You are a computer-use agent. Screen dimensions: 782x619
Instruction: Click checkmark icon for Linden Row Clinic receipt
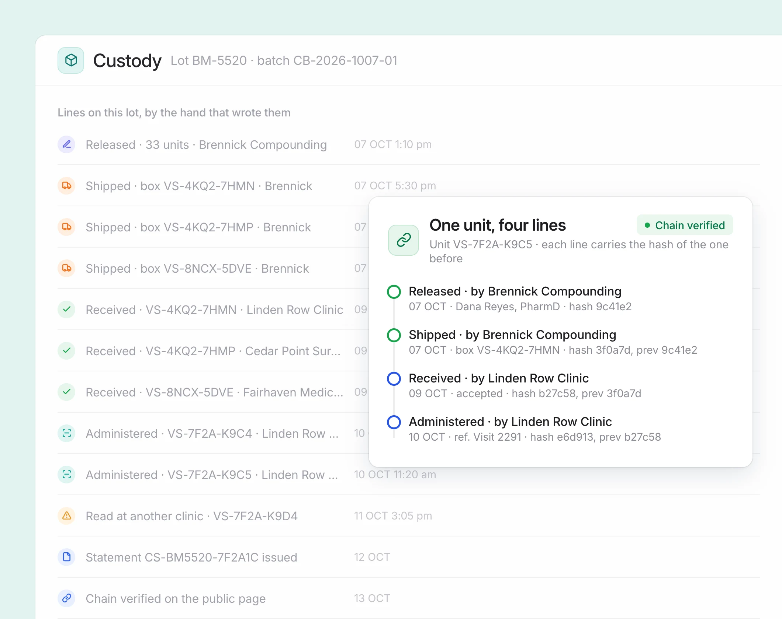tap(67, 309)
